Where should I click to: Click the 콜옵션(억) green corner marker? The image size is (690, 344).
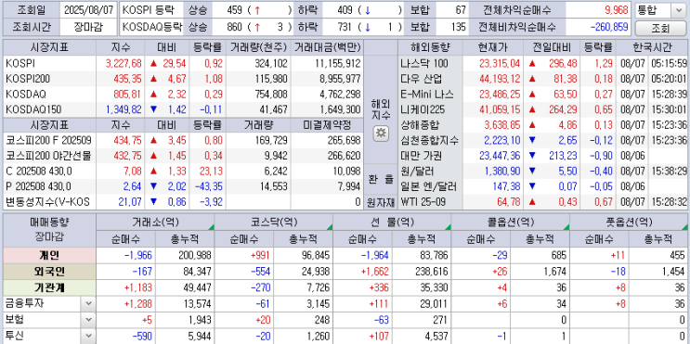tap(566, 227)
